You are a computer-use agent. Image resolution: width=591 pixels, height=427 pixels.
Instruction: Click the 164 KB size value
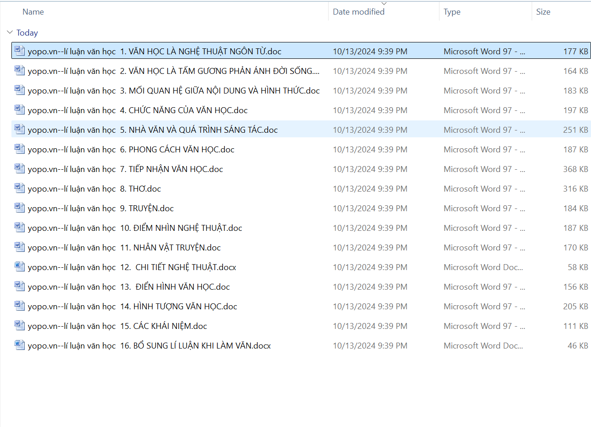(x=575, y=71)
